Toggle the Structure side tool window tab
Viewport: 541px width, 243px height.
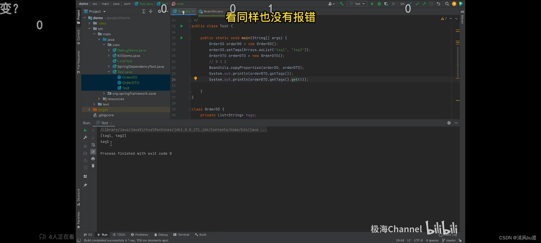click(x=79, y=197)
